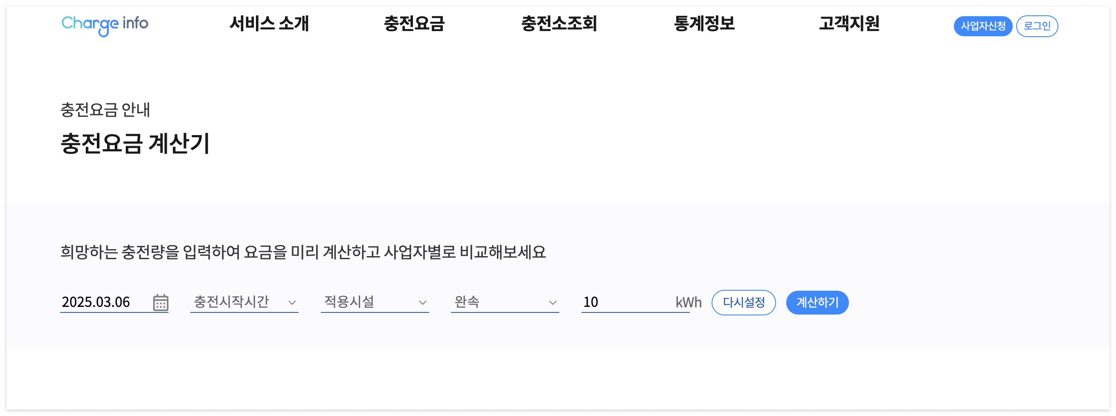The width and height of the screenshot is (1116, 416).
Task: Click the chevron beside 적용시설
Action: (423, 302)
